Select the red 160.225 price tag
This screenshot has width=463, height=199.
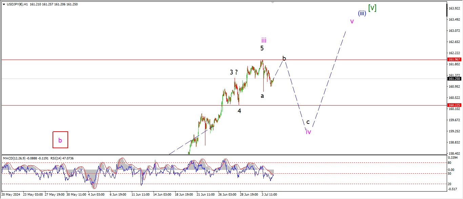click(454, 105)
